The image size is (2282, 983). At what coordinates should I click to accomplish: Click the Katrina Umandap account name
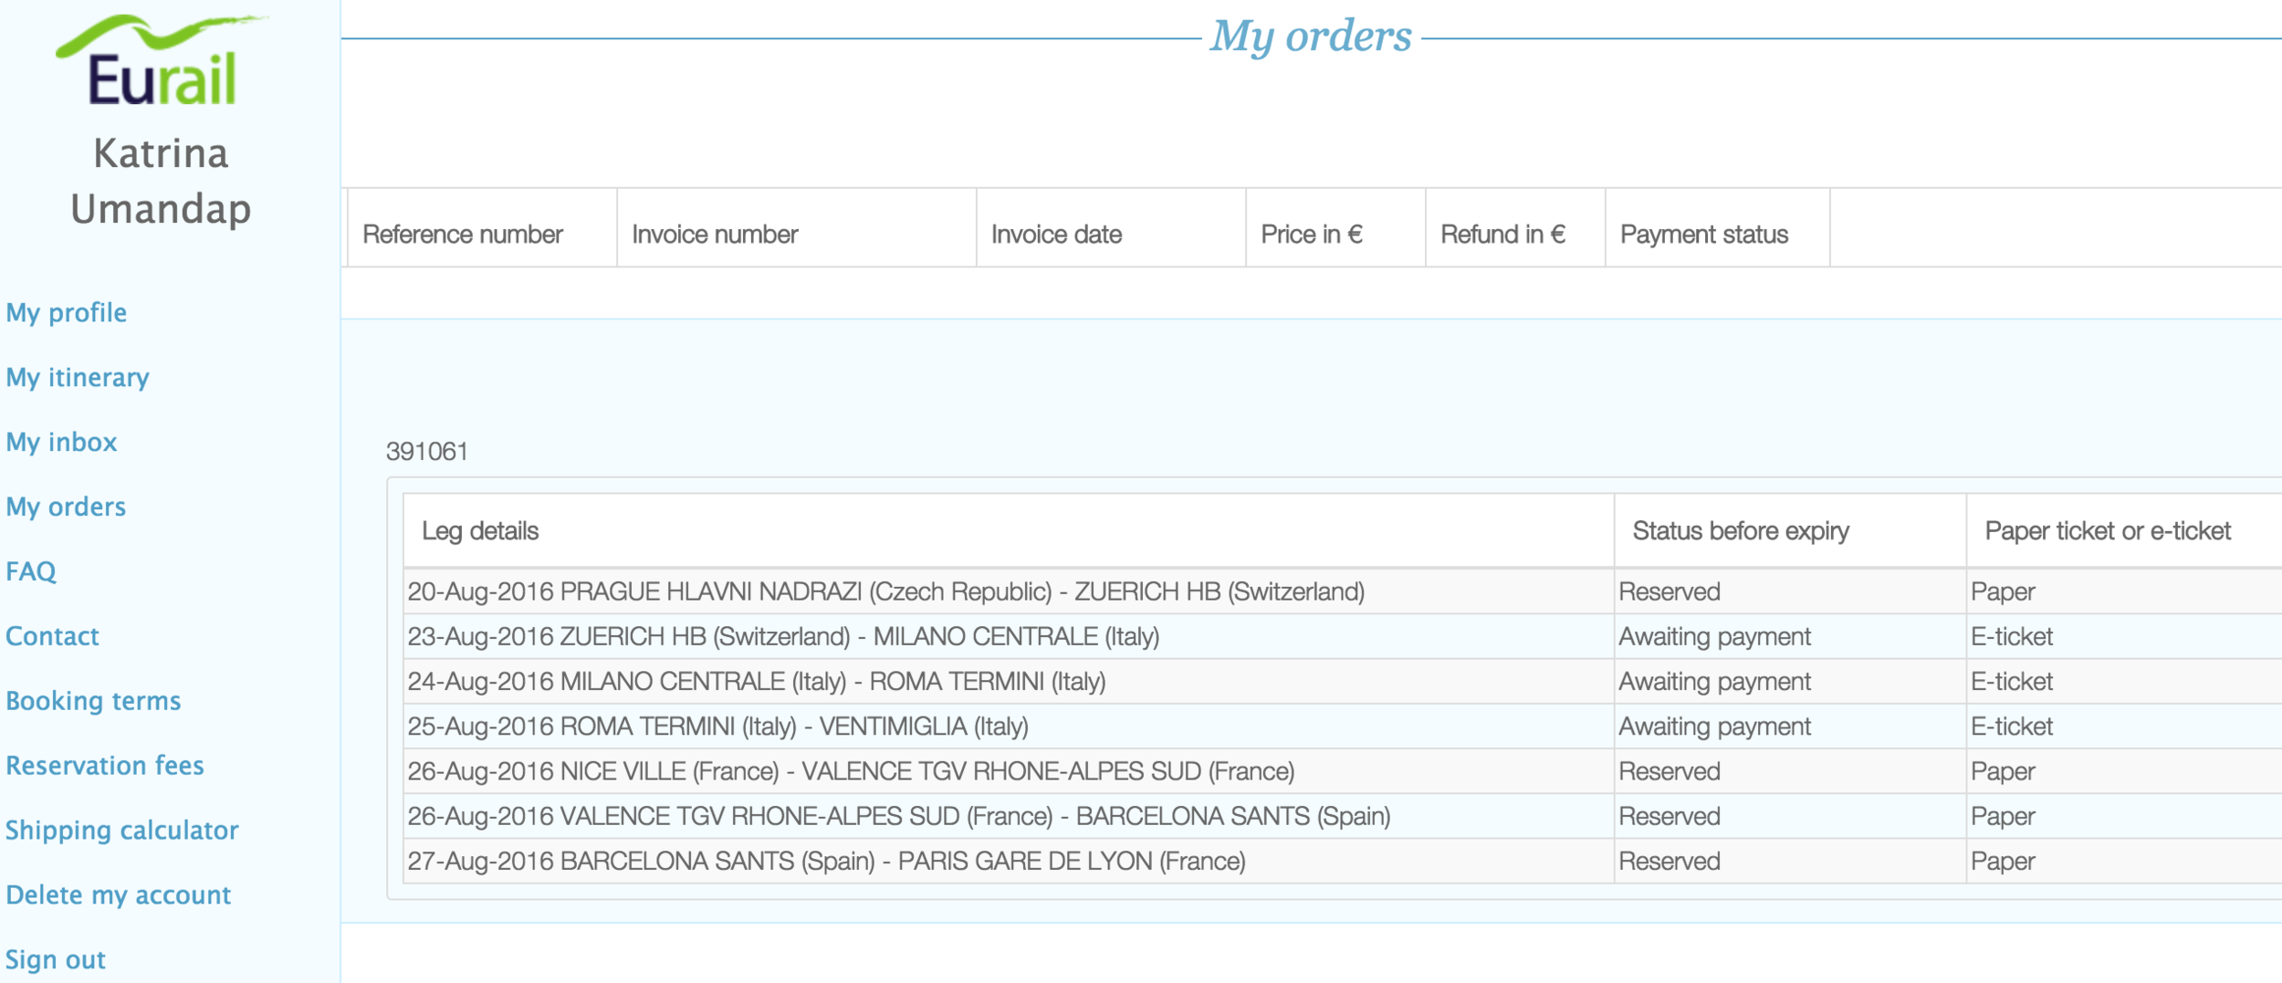point(161,181)
